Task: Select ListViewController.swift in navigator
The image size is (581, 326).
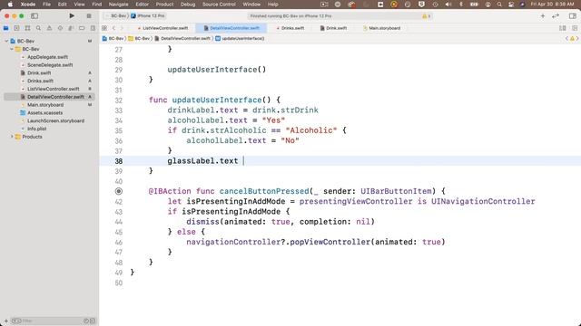Action: [x=53, y=89]
